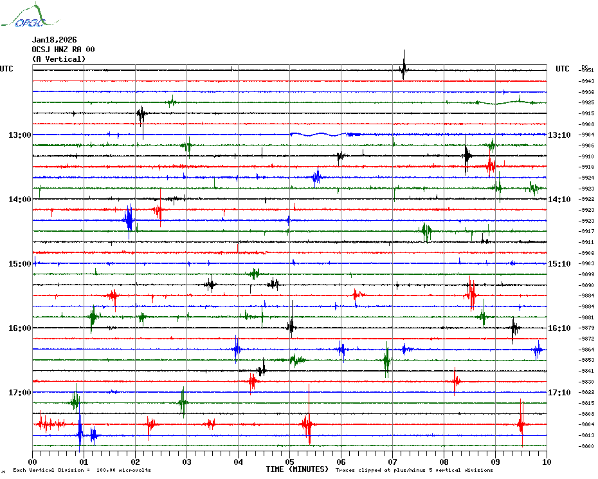Click the station label OCSJ HNZ RA 00
The image size is (598, 479).
pos(63,50)
